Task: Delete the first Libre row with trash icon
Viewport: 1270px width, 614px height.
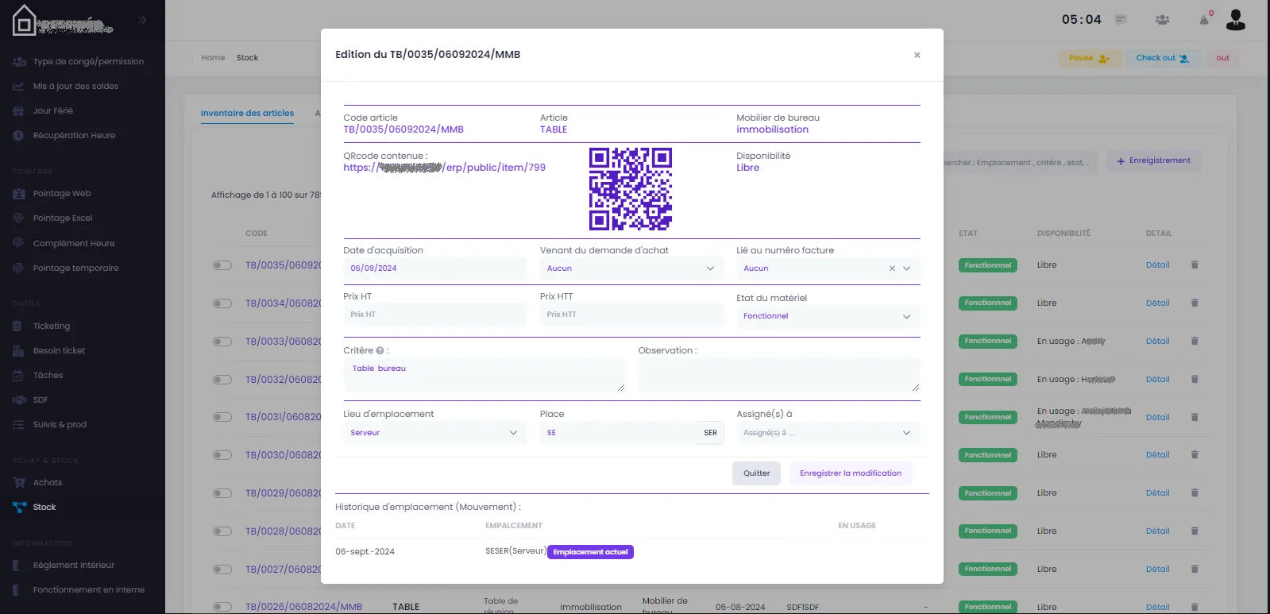Action: point(1195,265)
